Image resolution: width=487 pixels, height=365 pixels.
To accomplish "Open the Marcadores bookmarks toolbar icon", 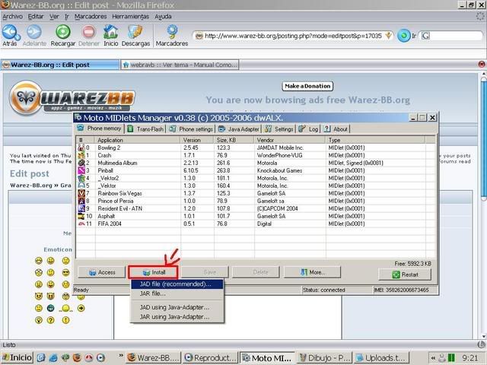I will [x=172, y=32].
